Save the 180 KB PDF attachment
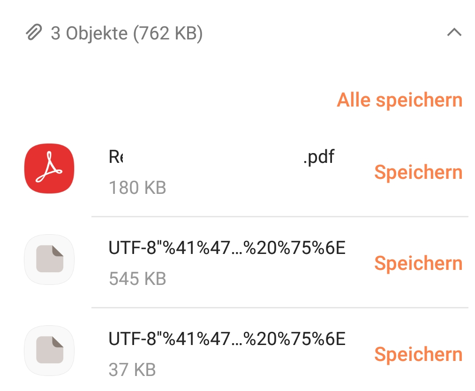Image resolution: width=475 pixels, height=391 pixels. 418,172
